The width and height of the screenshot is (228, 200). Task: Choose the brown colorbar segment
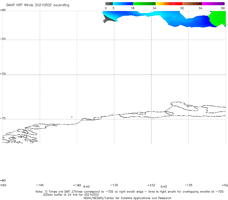[192, 4]
